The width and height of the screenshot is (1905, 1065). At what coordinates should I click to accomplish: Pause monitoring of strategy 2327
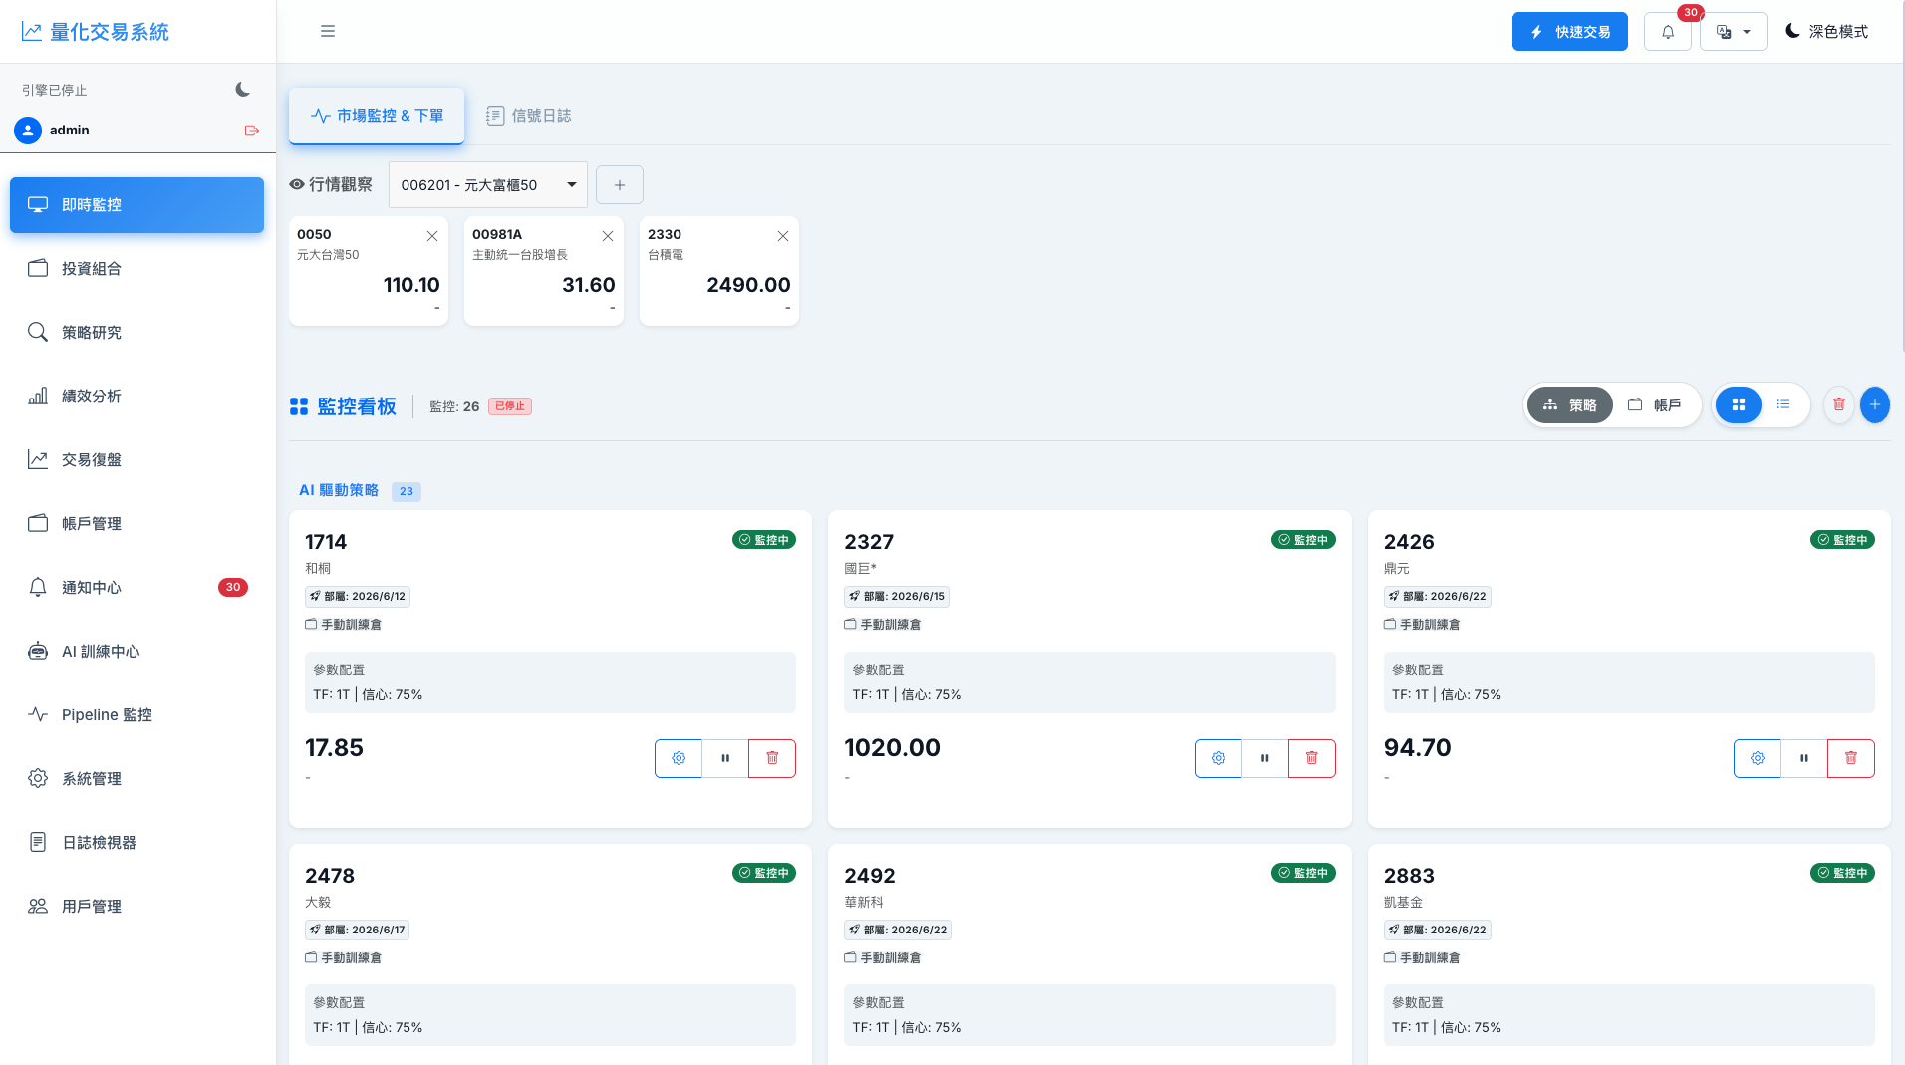click(x=1264, y=758)
